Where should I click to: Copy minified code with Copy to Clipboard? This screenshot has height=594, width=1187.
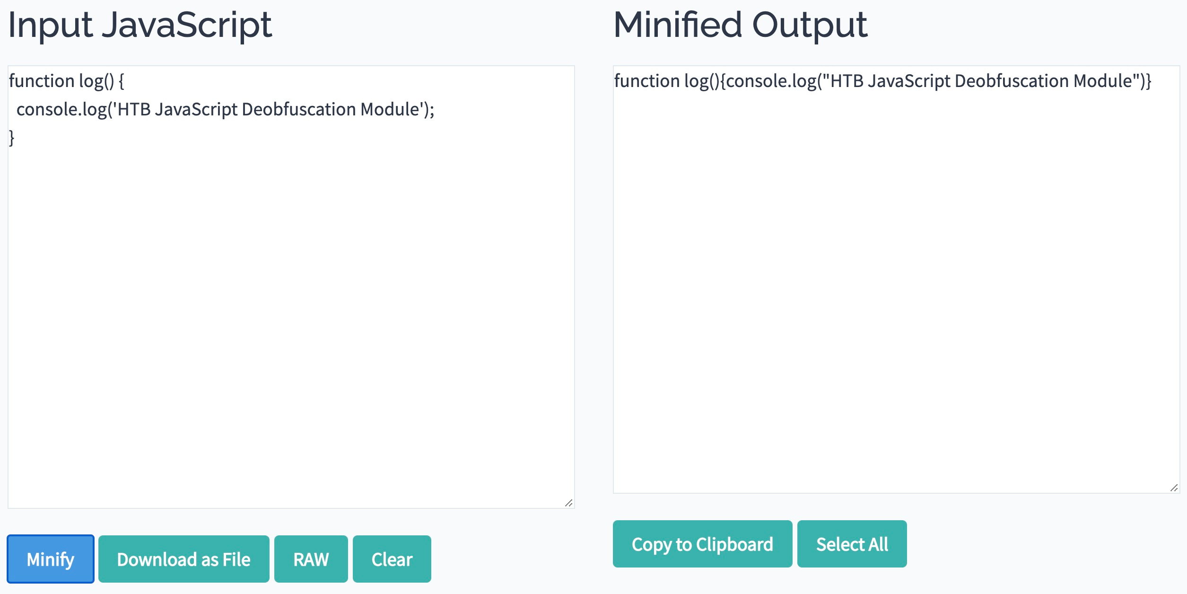coord(703,544)
